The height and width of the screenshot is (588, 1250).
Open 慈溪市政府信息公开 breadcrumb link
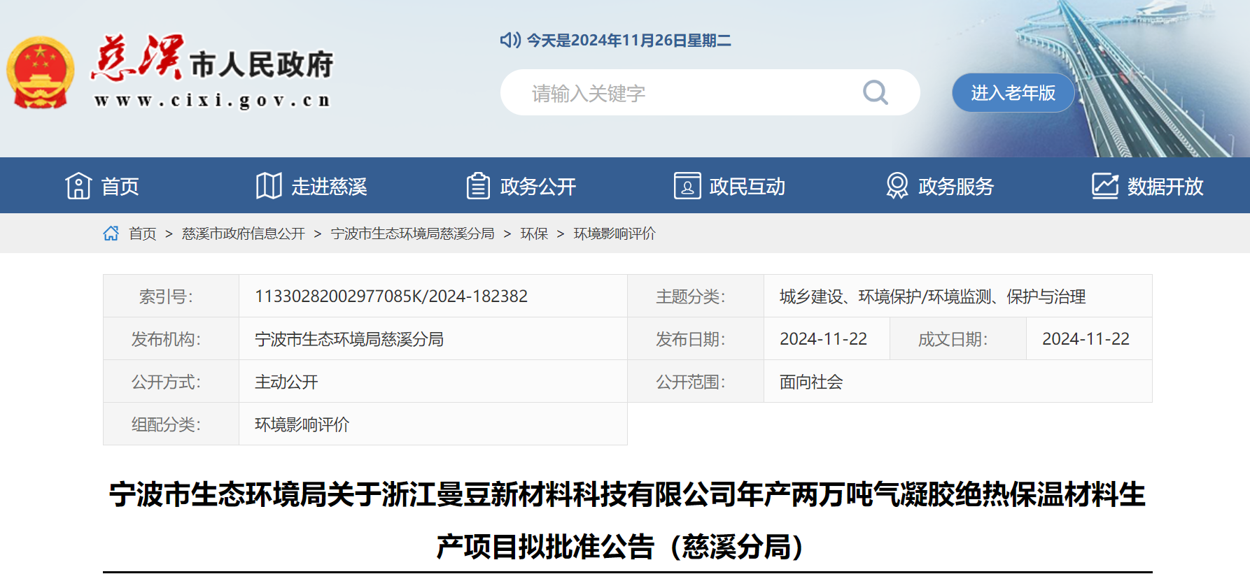click(x=243, y=234)
